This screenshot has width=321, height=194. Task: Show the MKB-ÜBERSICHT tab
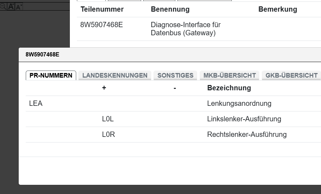point(229,75)
